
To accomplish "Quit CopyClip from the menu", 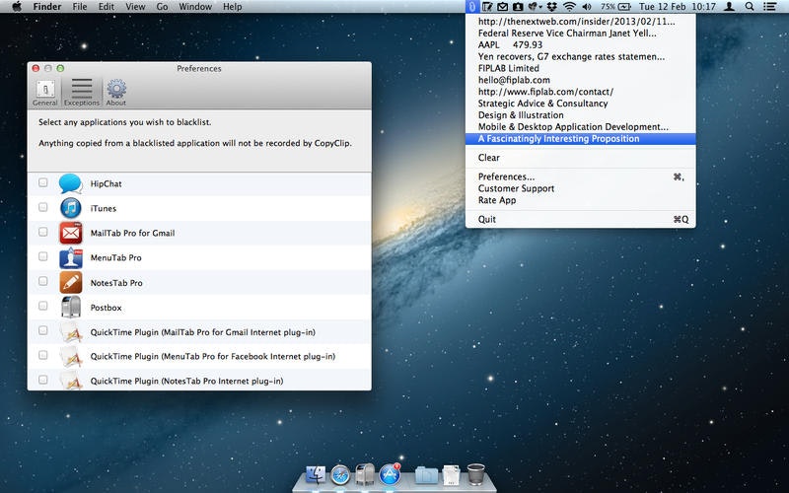I will click(x=581, y=219).
